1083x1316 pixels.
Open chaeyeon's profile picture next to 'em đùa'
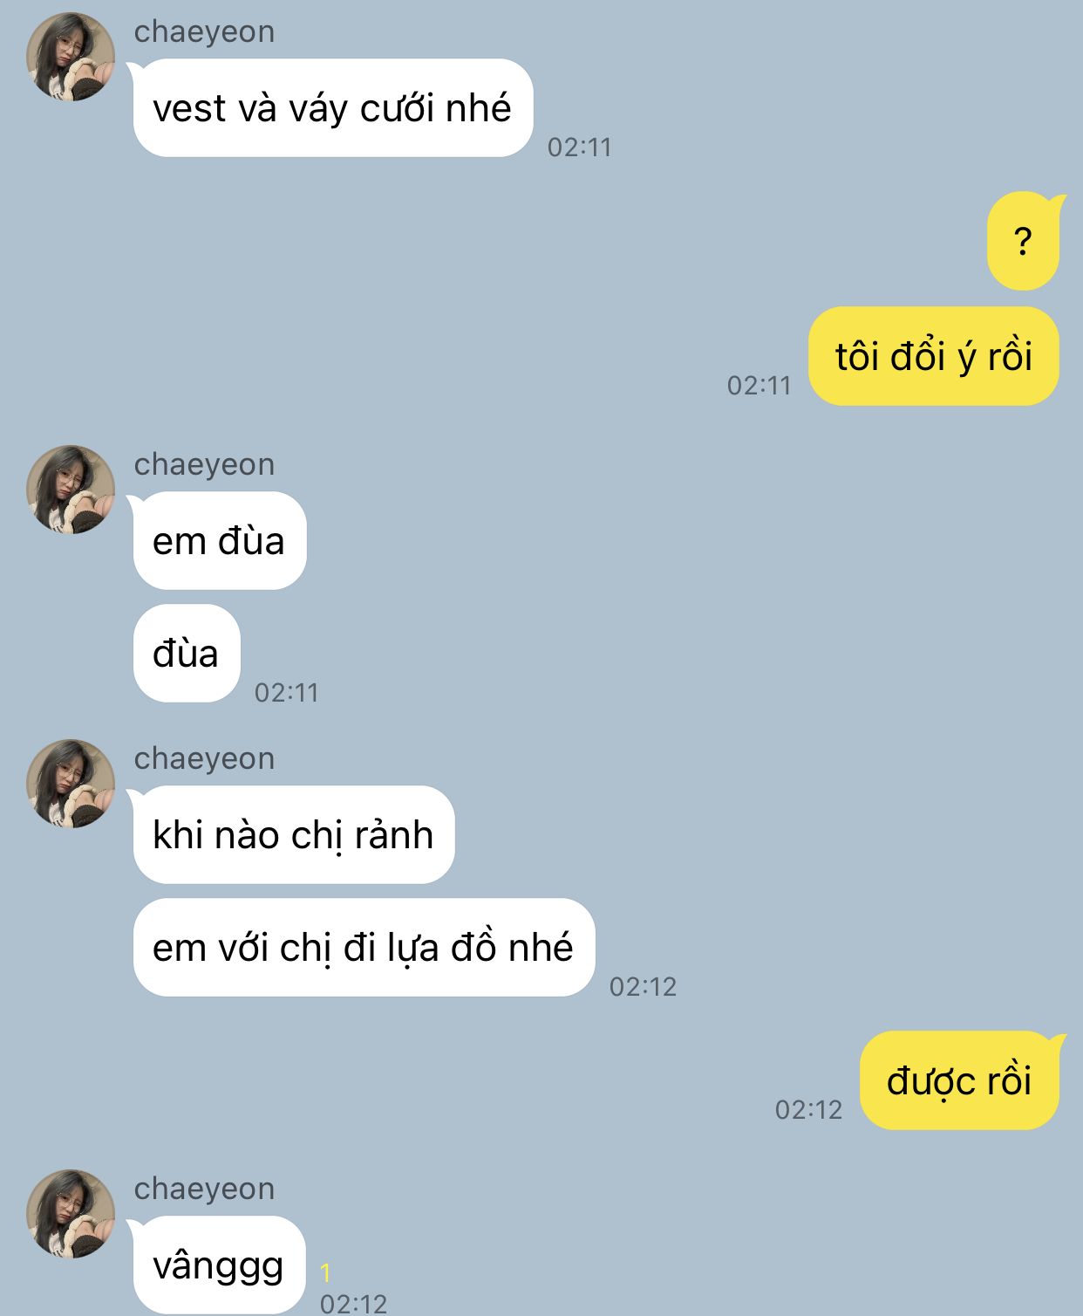pos(71,490)
